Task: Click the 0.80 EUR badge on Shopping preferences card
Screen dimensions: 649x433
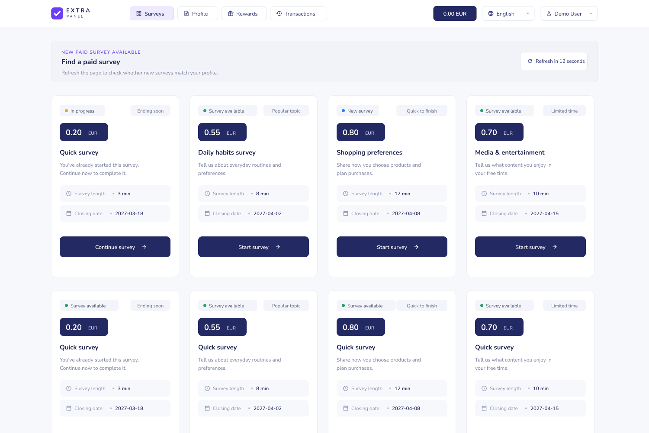Action: coord(361,132)
